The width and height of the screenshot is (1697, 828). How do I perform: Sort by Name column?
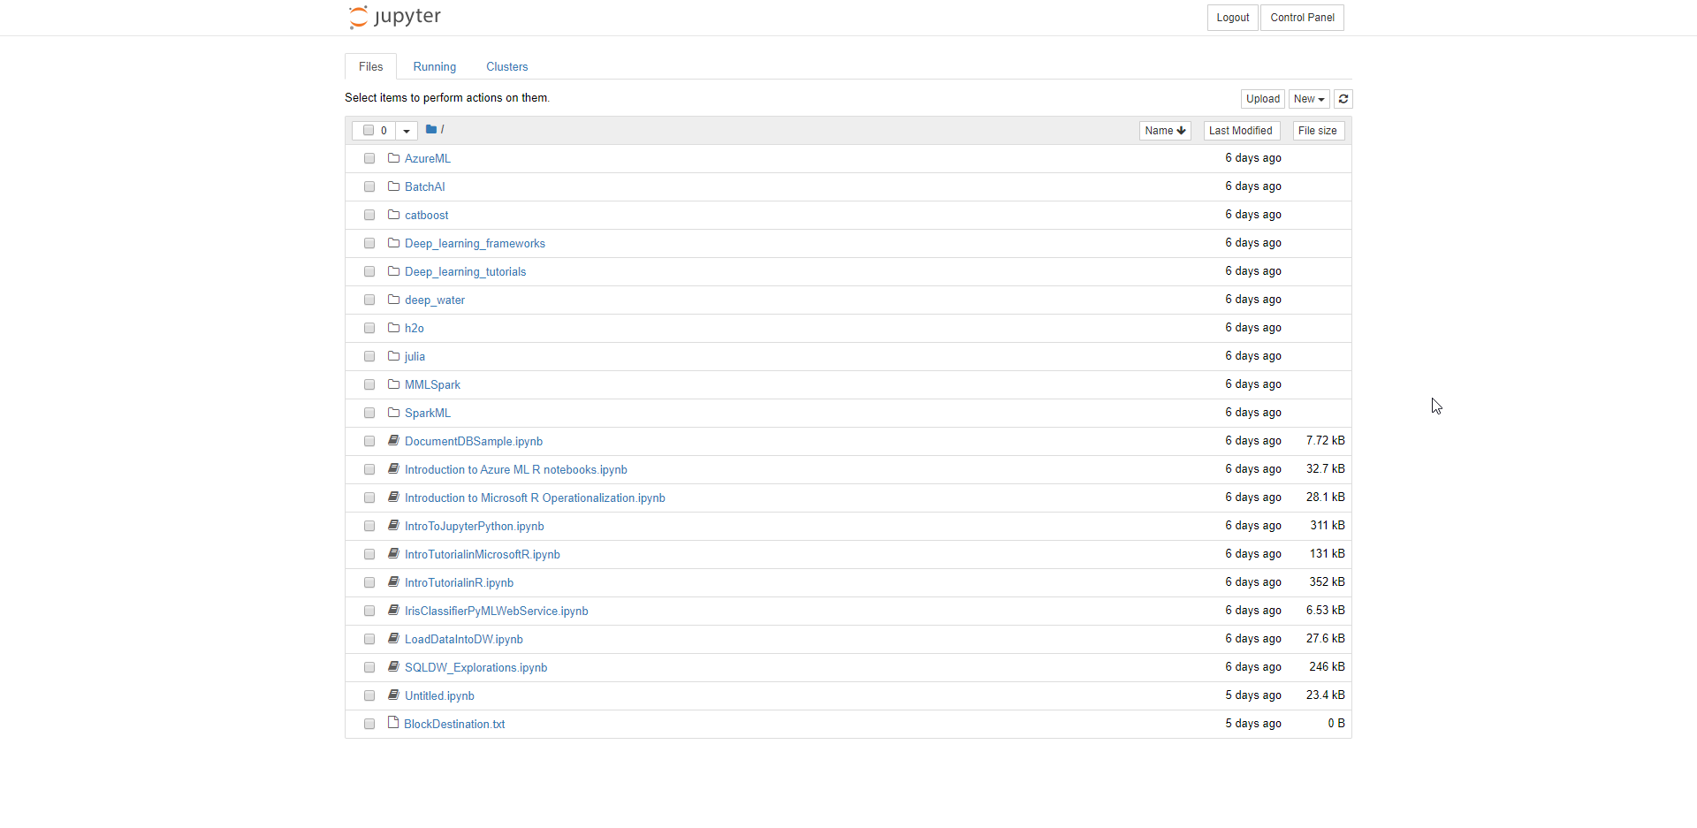[x=1165, y=131]
